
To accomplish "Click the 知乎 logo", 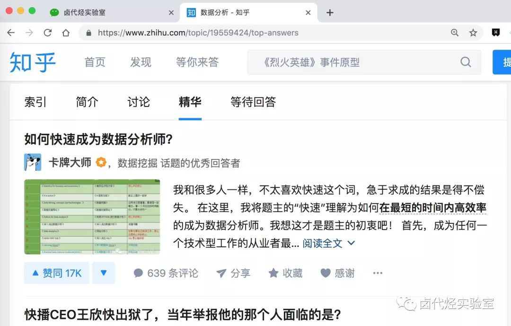I will click(x=32, y=62).
